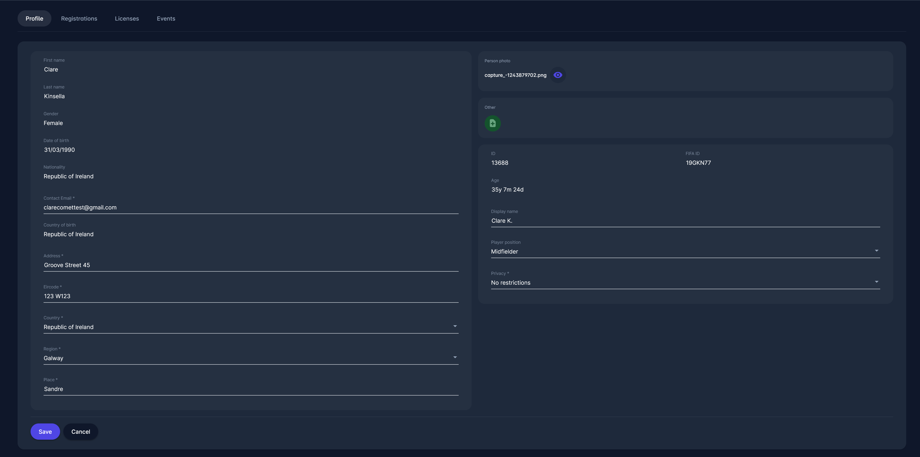Go to the Events tab
The height and width of the screenshot is (457, 920).
166,19
